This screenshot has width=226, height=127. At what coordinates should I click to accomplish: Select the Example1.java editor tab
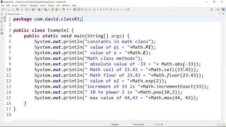click(x=14, y=14)
